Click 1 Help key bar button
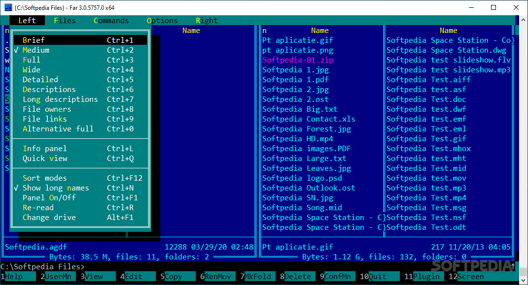This screenshot has height=285, width=528. tap(18, 277)
